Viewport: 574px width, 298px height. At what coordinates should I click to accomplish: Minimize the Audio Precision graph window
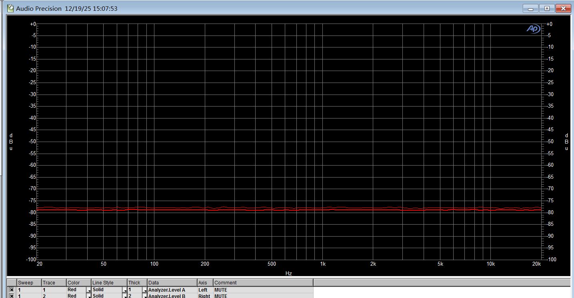(x=530, y=8)
